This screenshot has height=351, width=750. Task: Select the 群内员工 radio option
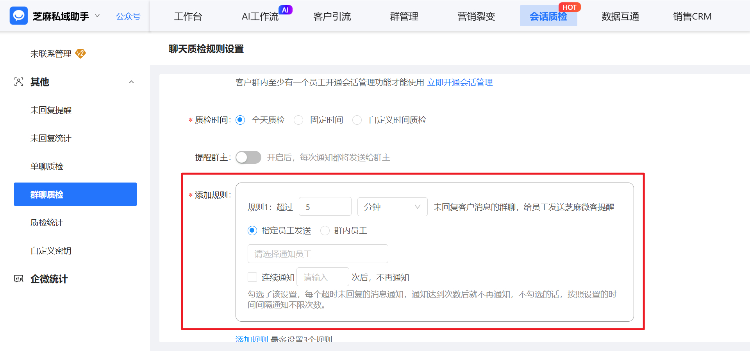pyautogui.click(x=325, y=231)
